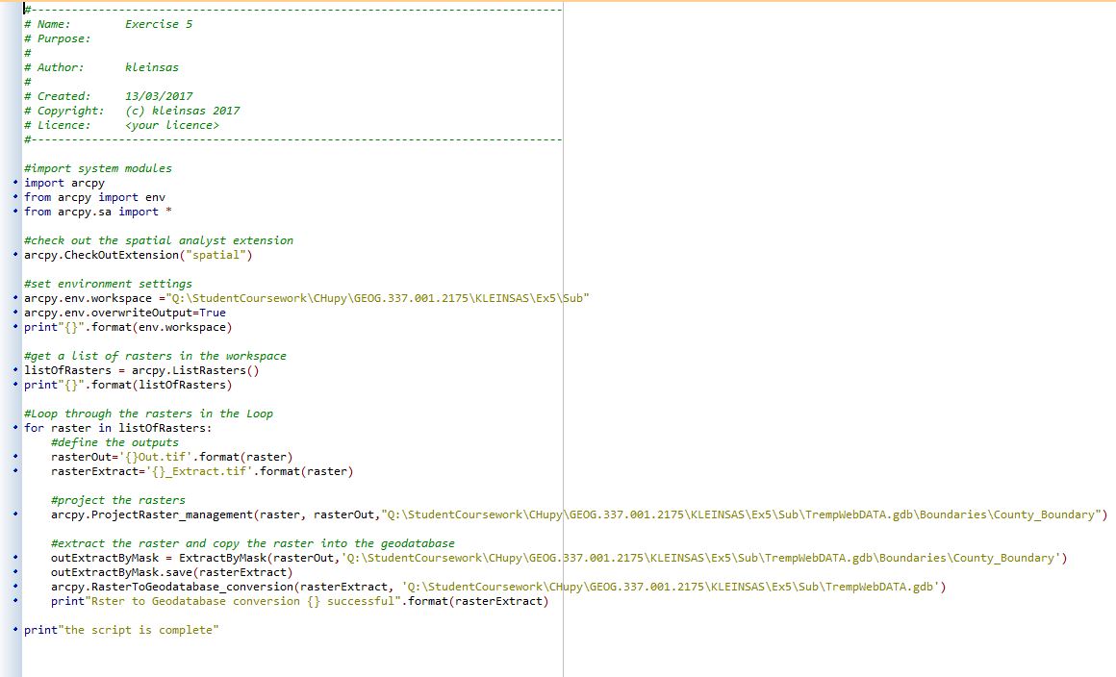
Task: Click the '# Author: kleinsas' comment line
Action: (102, 67)
